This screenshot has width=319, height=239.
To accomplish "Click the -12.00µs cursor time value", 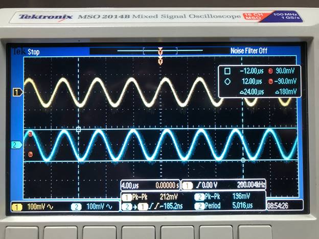I will pos(252,71).
